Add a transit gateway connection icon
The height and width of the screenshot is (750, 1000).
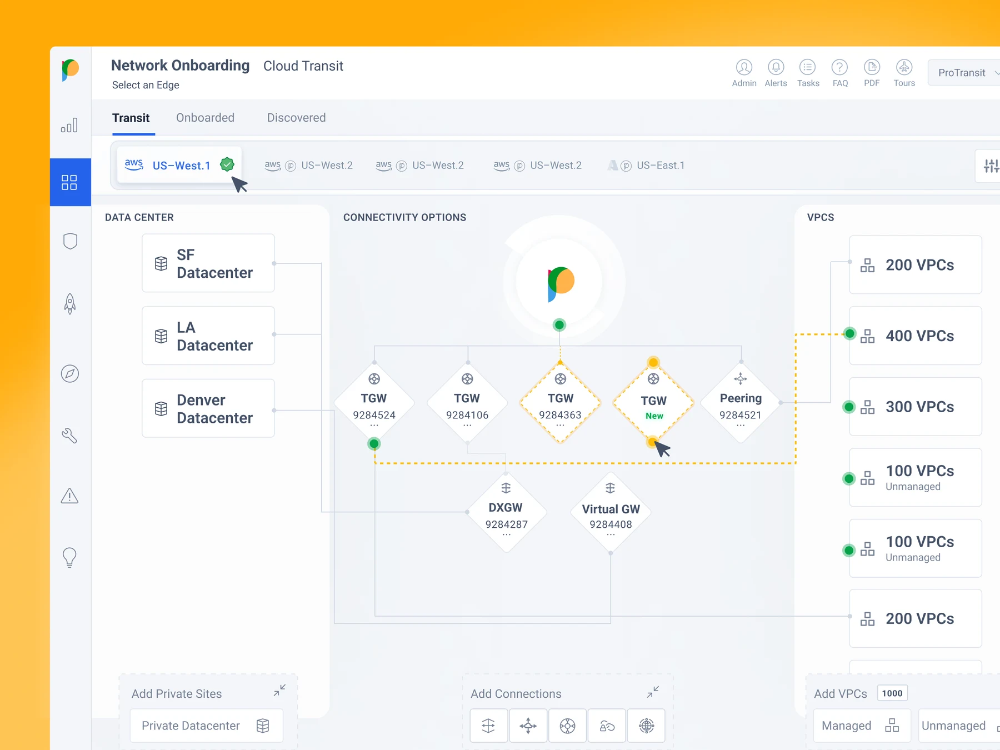click(567, 726)
